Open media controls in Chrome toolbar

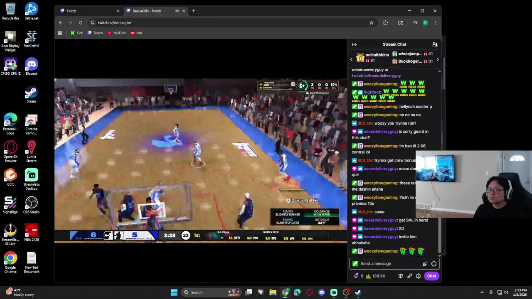click(x=415, y=23)
